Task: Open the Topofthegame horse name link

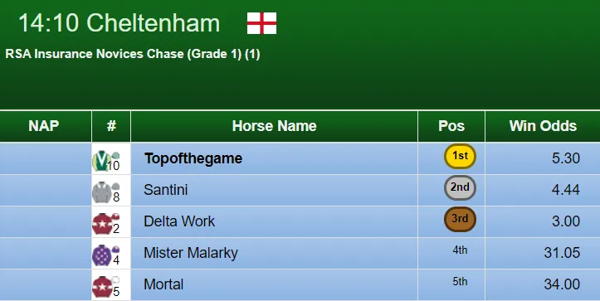Action: point(193,158)
